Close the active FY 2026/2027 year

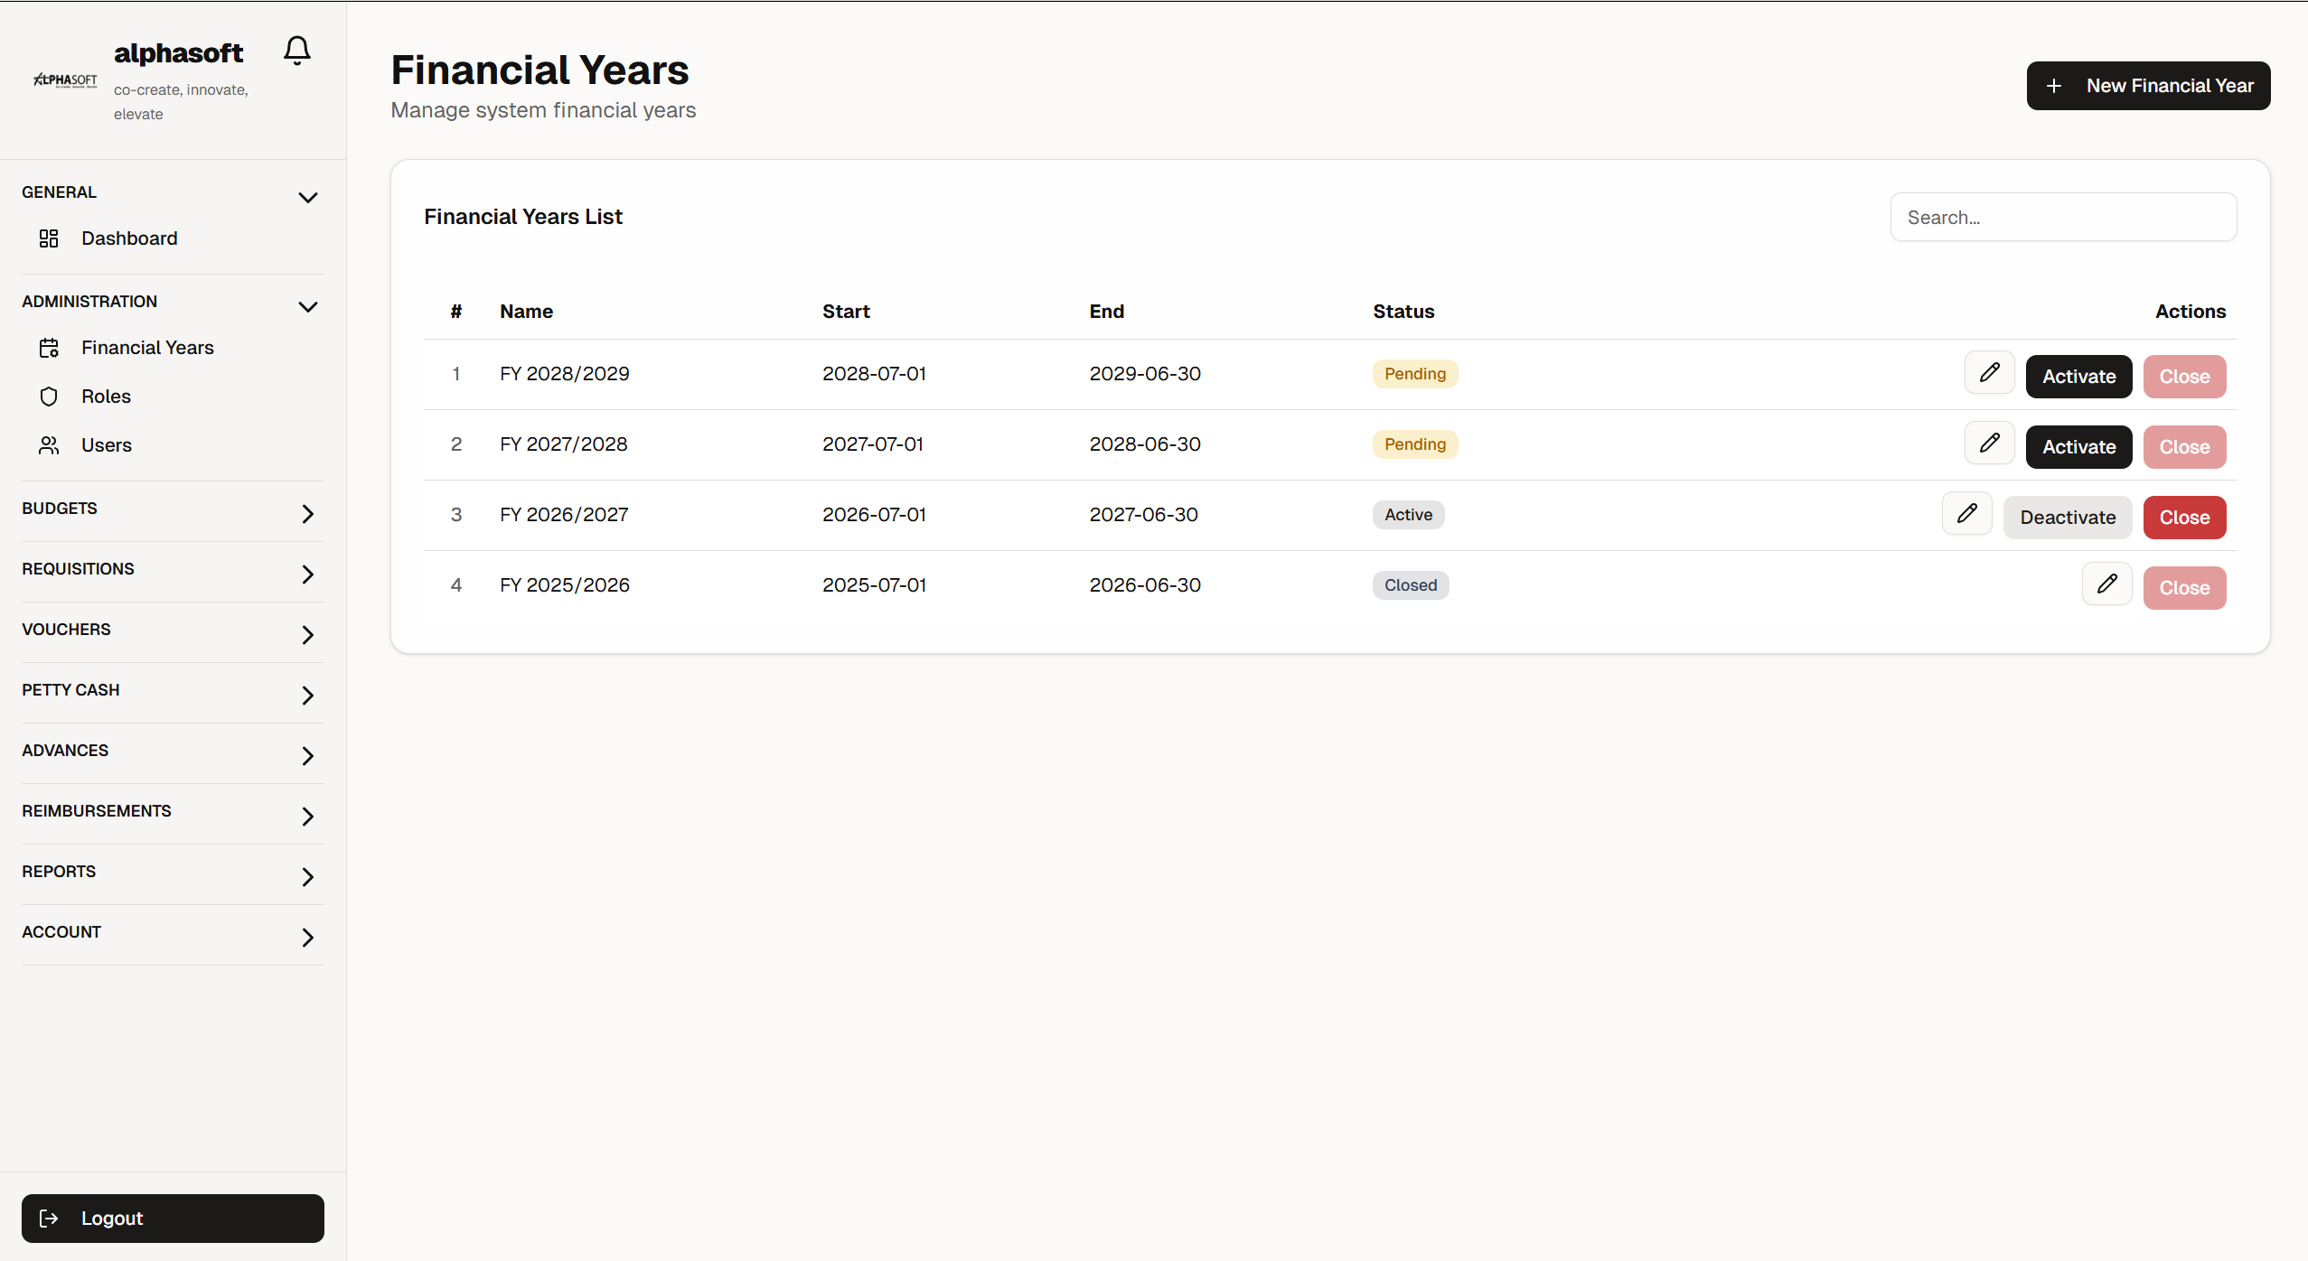point(2183,518)
